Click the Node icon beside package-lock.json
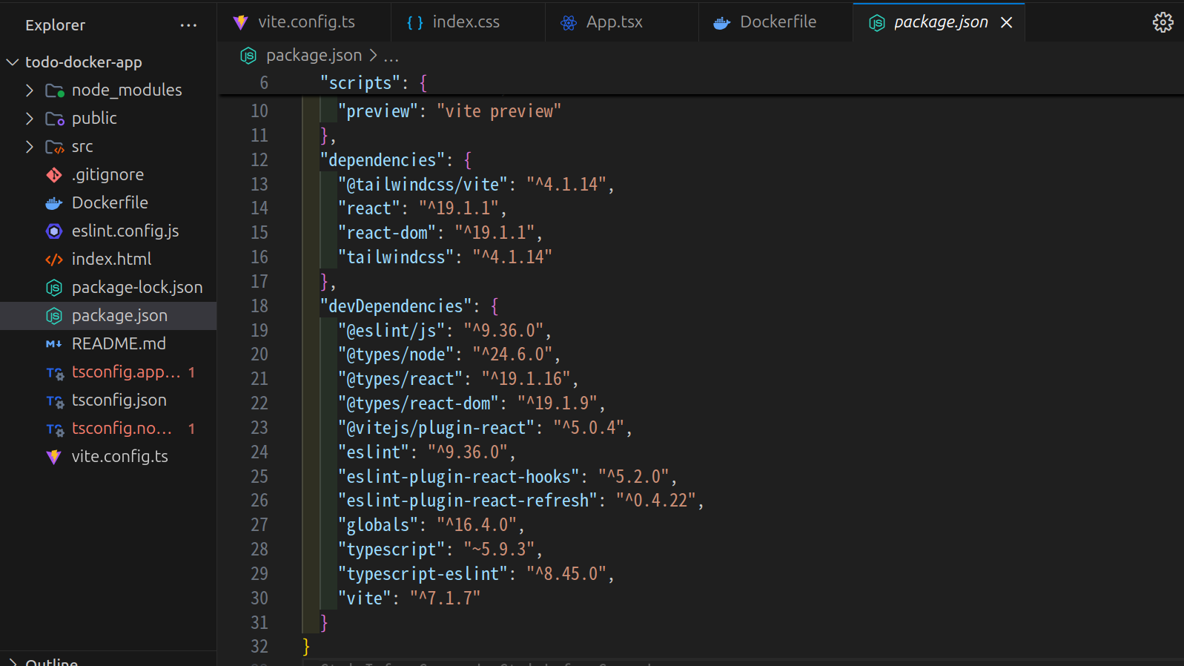The image size is (1184, 666). point(54,288)
